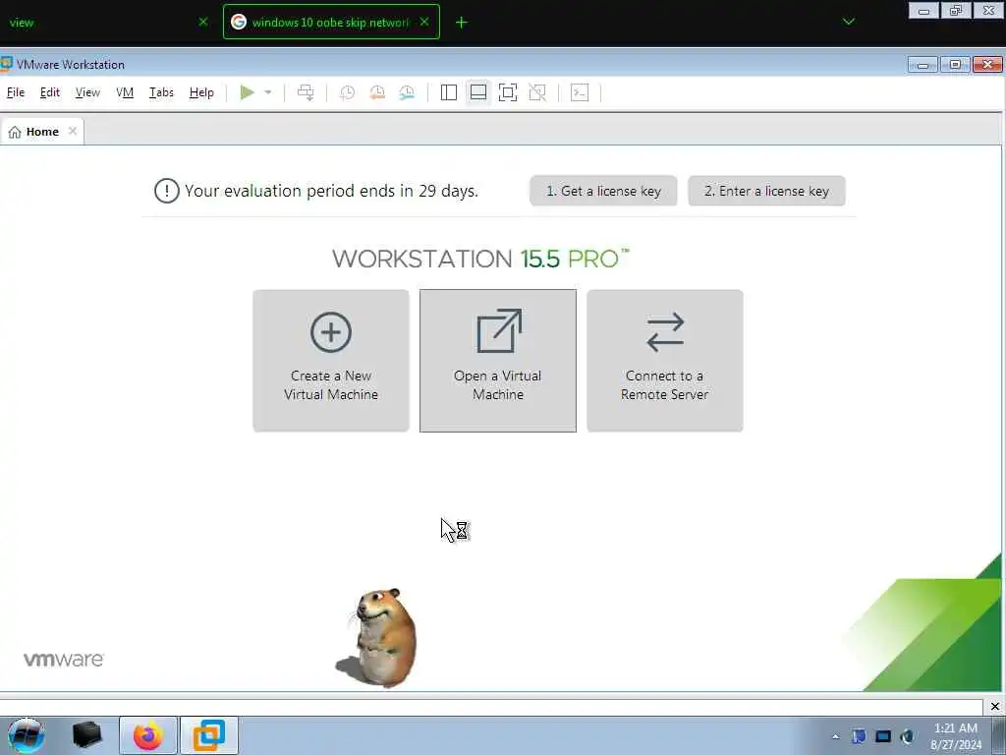The height and width of the screenshot is (755, 1006).
Task: Click the black box taskbar icon
Action: [87, 735]
